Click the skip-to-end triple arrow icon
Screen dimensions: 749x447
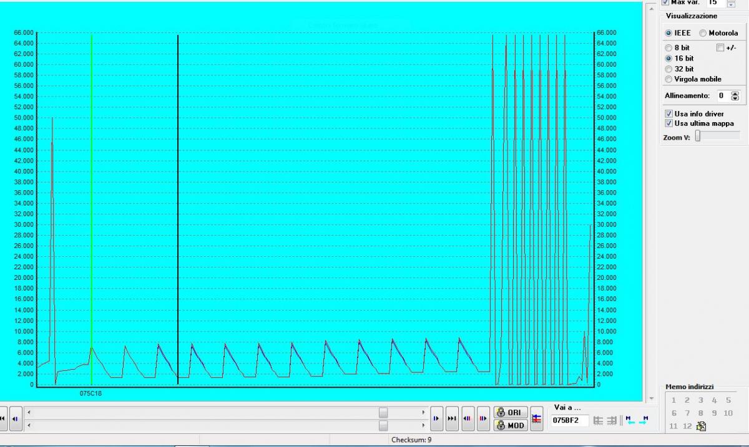(452, 419)
